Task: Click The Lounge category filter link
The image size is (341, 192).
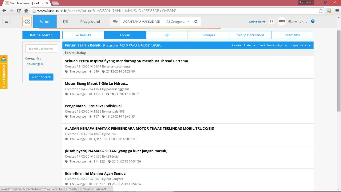Action: point(33,64)
